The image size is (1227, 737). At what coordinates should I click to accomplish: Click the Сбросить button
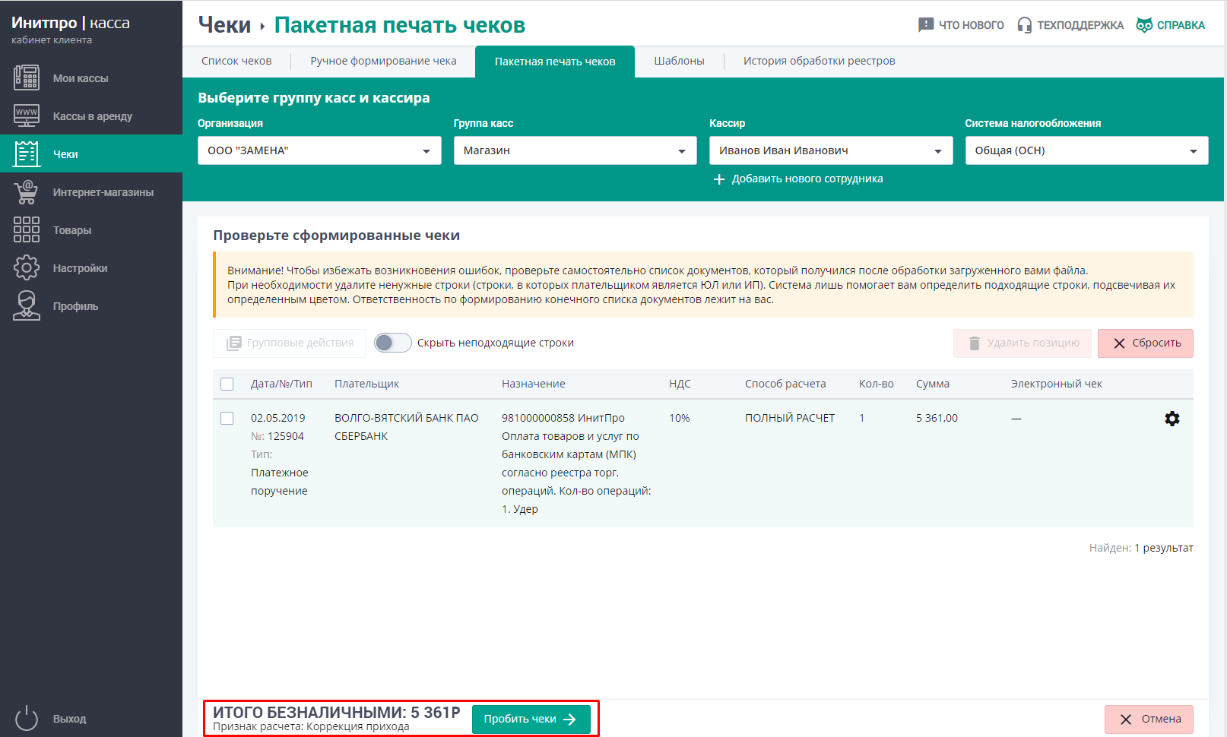pyautogui.click(x=1146, y=343)
